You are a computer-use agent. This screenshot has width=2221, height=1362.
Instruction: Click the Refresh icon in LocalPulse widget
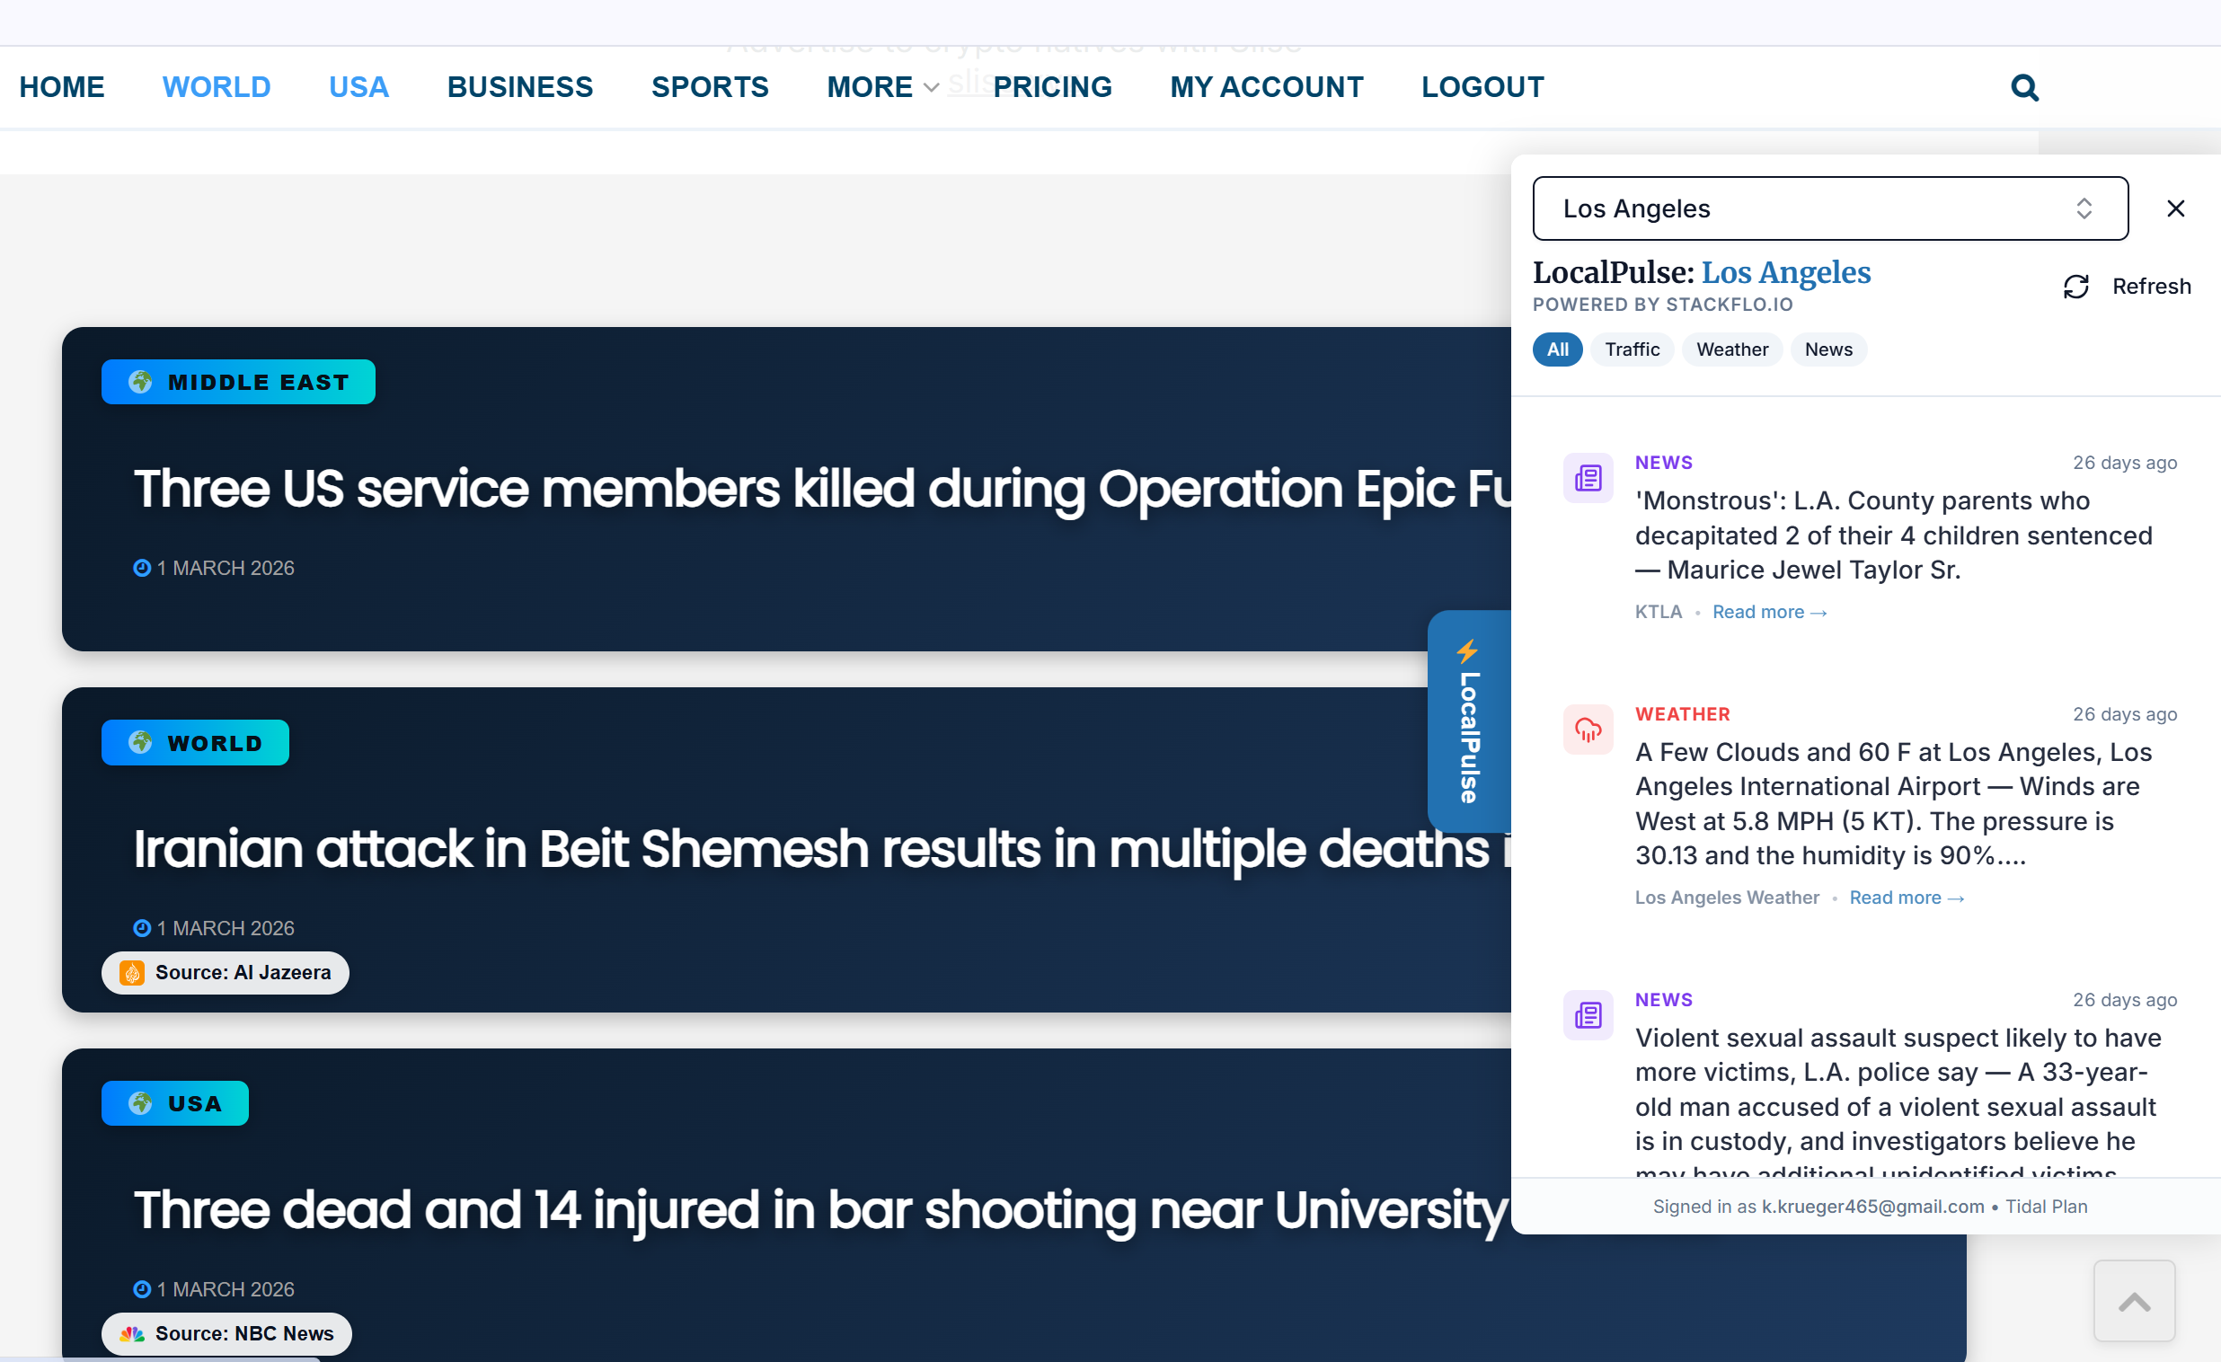coord(2076,286)
